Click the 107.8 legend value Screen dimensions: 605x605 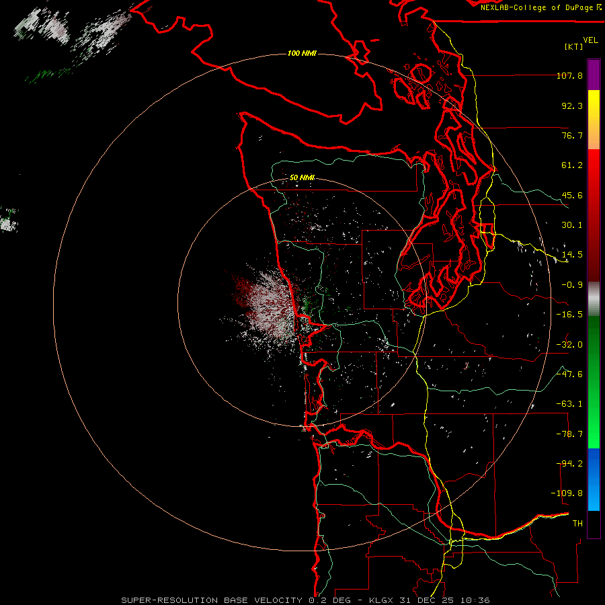click(x=569, y=75)
